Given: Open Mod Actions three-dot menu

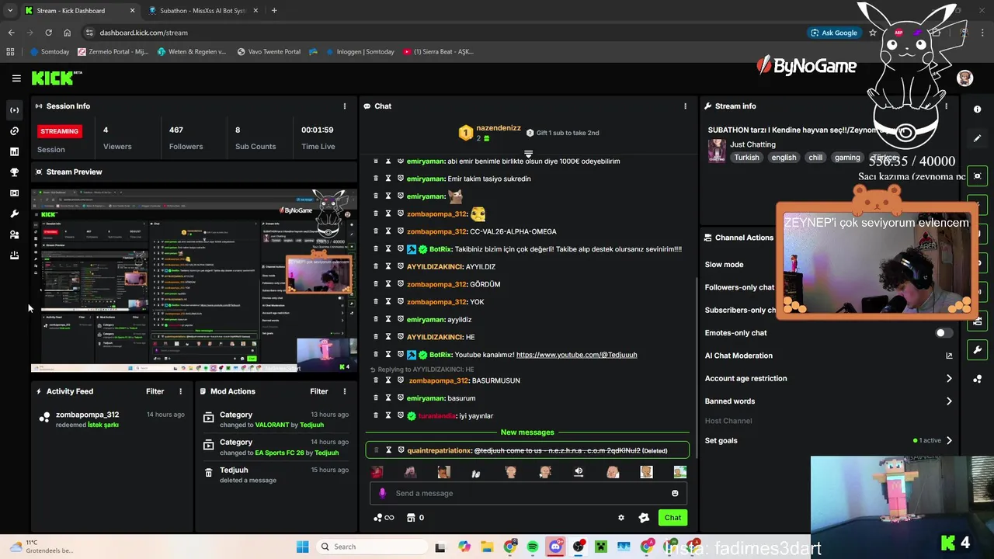Looking at the screenshot, I should (x=345, y=391).
